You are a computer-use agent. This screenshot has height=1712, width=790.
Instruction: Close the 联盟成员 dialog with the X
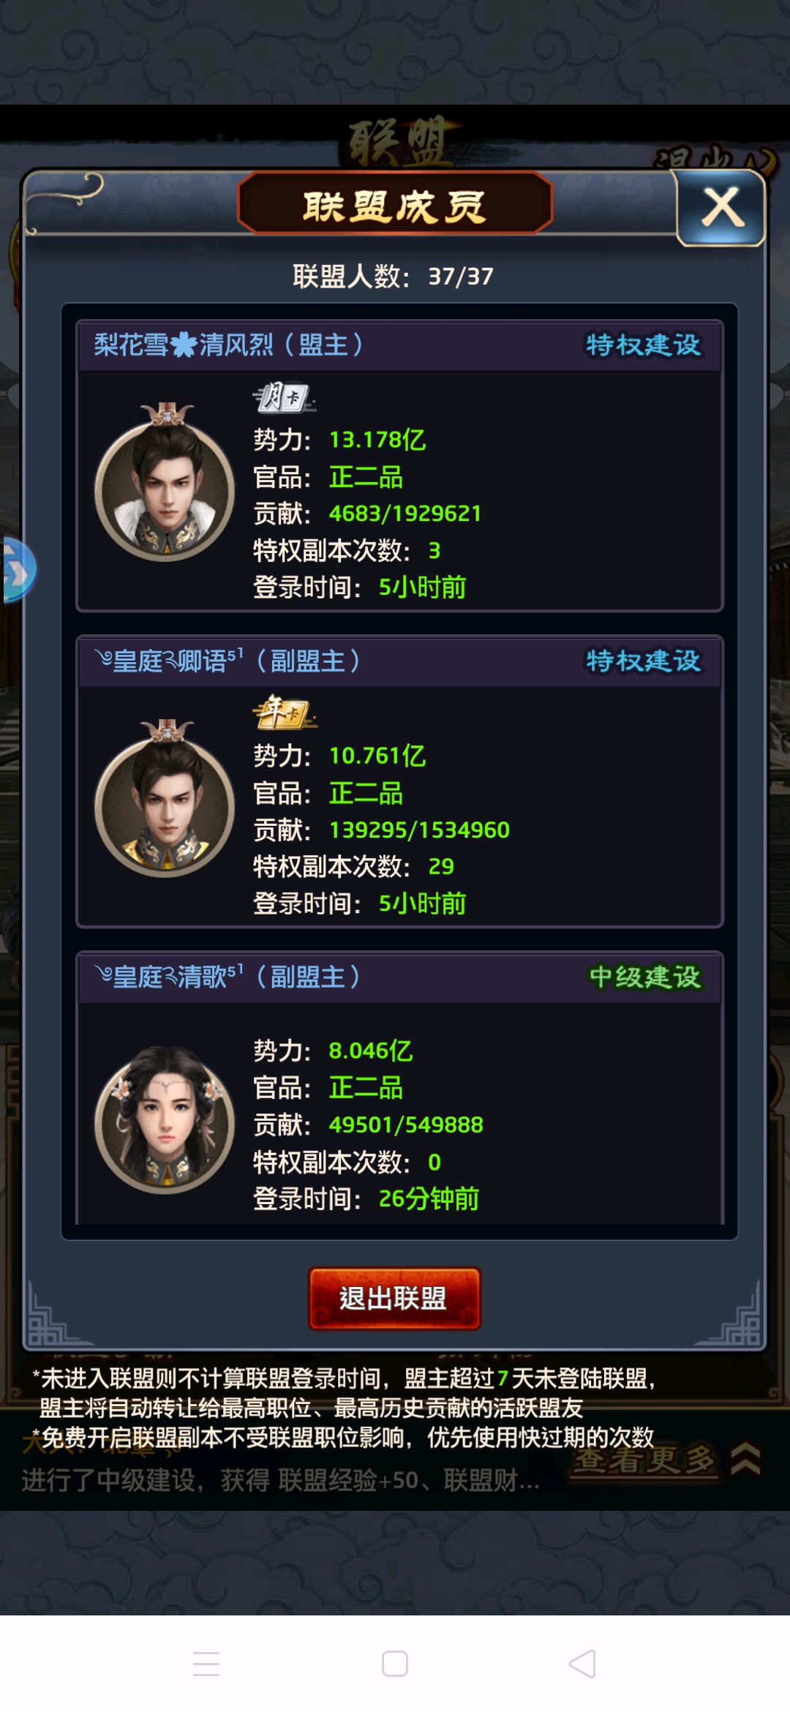tap(722, 207)
